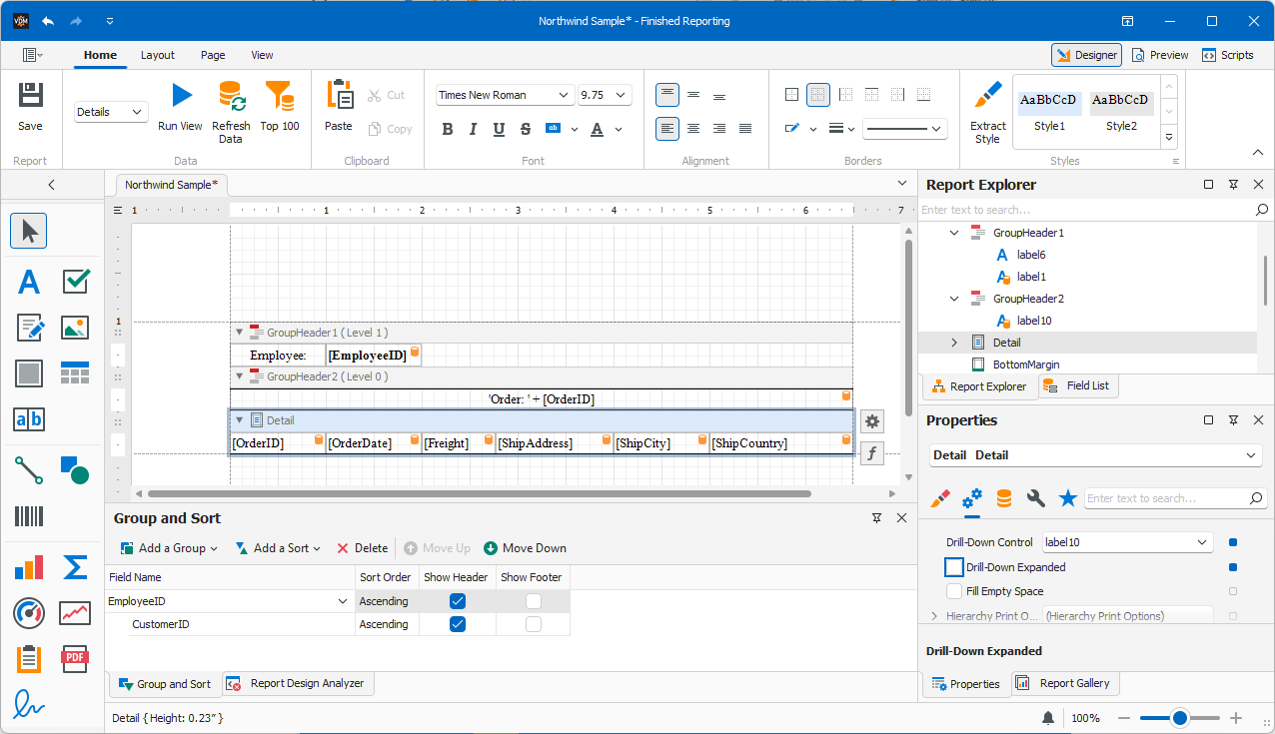Check Show Footer for EmployeeID group
This screenshot has width=1275, height=734.
(533, 600)
